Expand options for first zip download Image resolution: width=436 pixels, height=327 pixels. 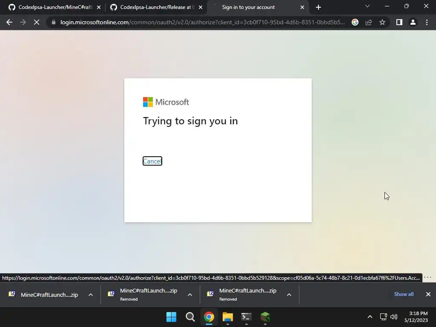(x=91, y=295)
